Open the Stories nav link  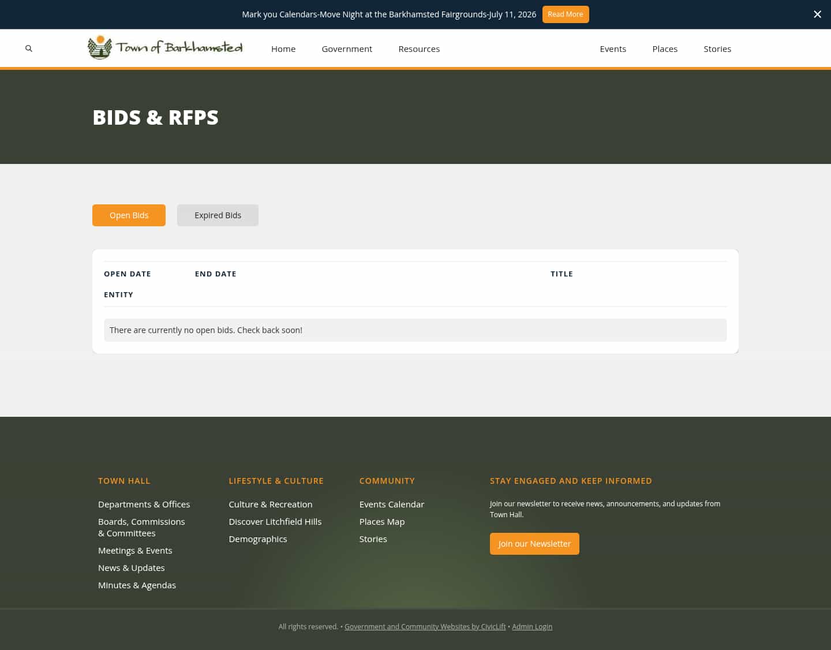coord(717,49)
